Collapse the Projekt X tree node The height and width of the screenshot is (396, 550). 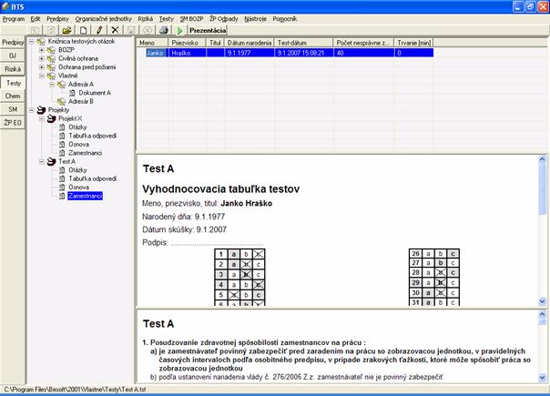pos(42,119)
